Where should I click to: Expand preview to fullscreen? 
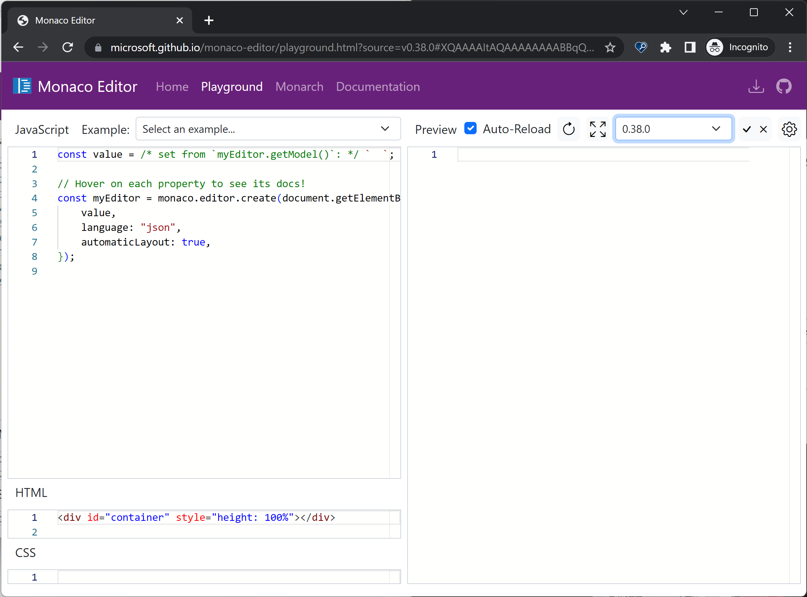pyautogui.click(x=597, y=129)
